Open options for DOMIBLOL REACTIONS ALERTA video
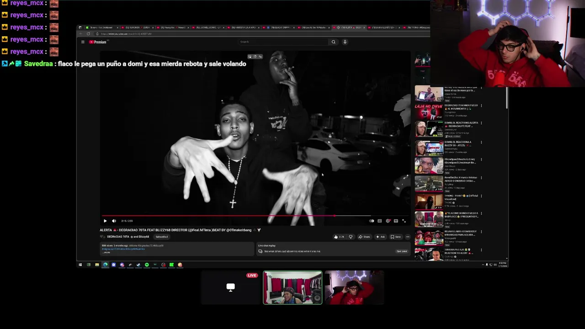This screenshot has height=329, width=585. 481,123
